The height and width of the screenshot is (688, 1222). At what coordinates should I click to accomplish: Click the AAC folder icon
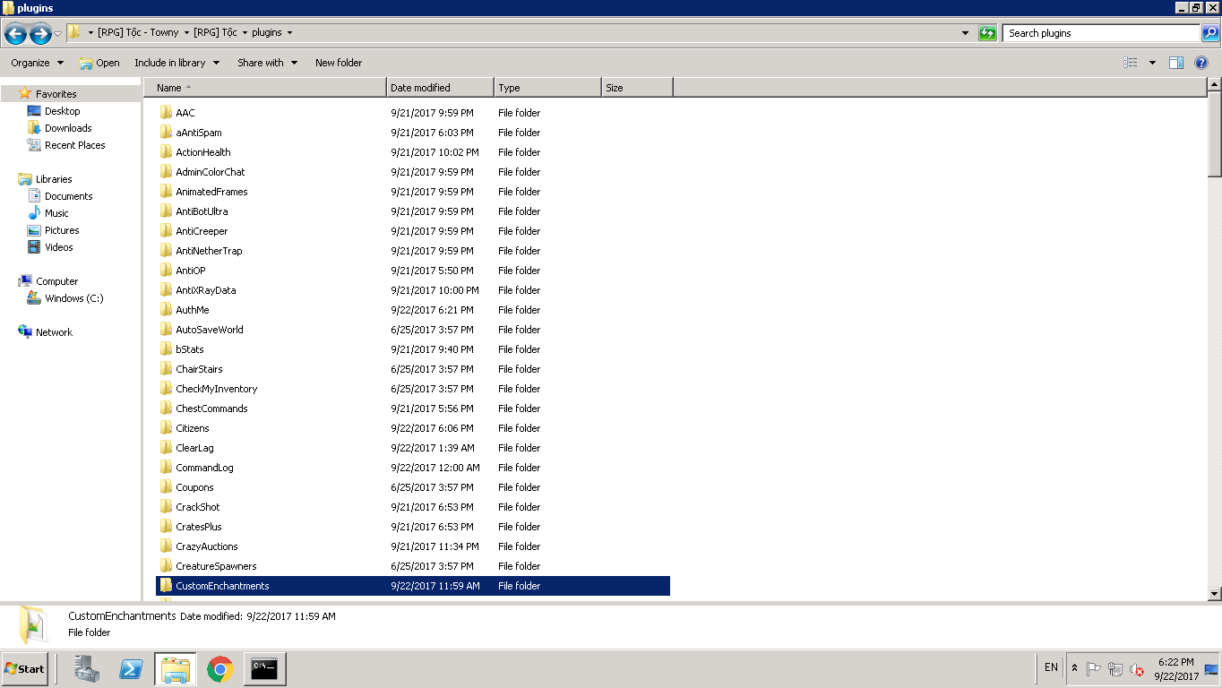[x=166, y=113]
